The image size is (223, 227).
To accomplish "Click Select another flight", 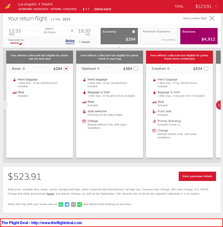I will click(195, 18).
